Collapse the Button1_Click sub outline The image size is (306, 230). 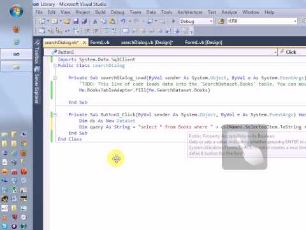click(x=55, y=115)
